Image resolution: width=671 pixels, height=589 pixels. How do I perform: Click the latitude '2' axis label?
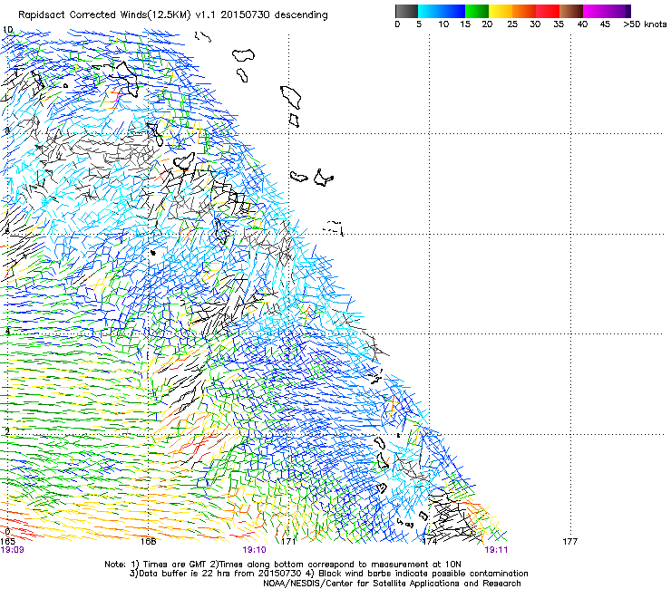click(7, 431)
